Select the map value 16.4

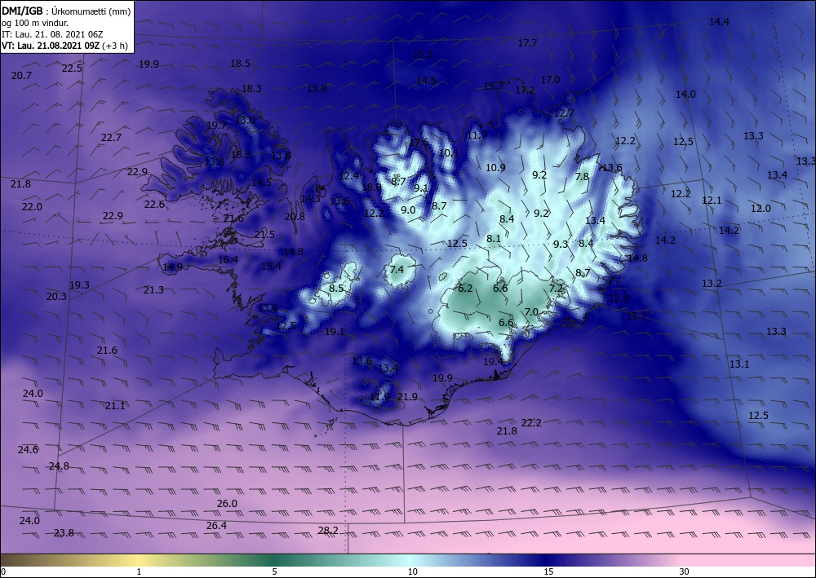pyautogui.click(x=228, y=259)
